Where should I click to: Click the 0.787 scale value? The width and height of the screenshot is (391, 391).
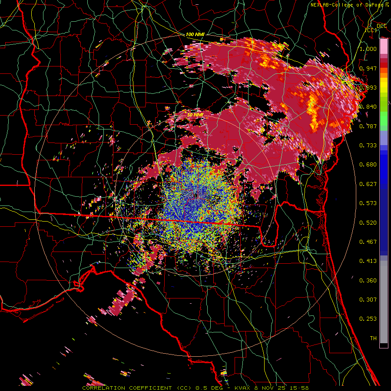click(368, 126)
